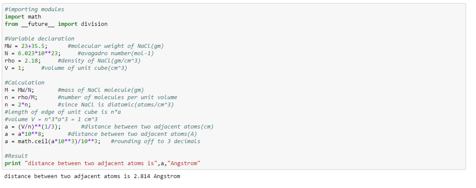476x188 pixels.
Task: Click the print statement line
Action: point(103,163)
